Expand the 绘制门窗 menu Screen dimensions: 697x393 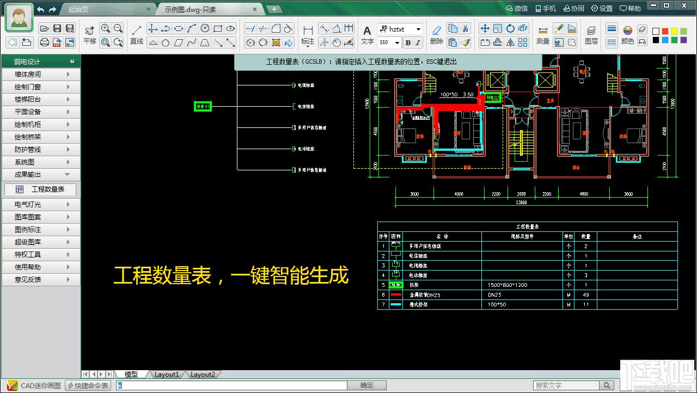click(x=41, y=87)
